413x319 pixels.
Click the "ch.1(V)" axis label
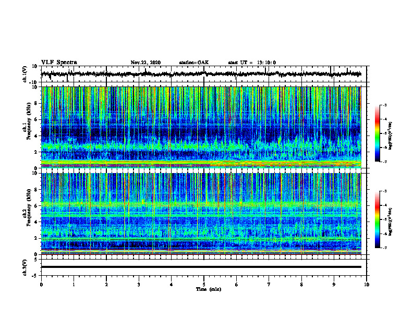(25, 75)
